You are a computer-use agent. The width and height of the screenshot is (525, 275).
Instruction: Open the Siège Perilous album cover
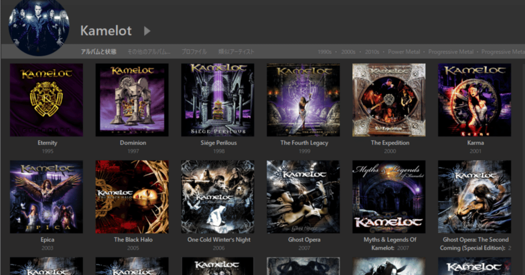click(x=218, y=100)
